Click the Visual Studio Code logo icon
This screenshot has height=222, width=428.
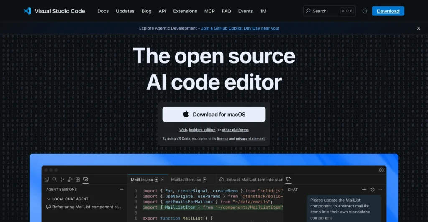pyautogui.click(x=27, y=11)
